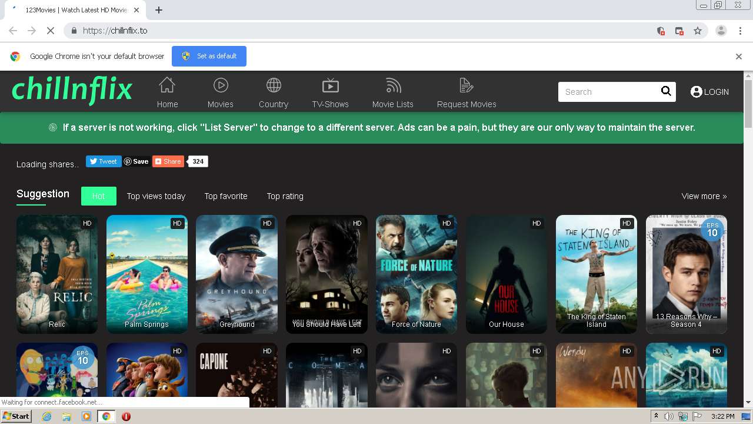Viewport: 753px width, 424px height.
Task: Open the Palm Springs movie poster
Action: pos(147,274)
